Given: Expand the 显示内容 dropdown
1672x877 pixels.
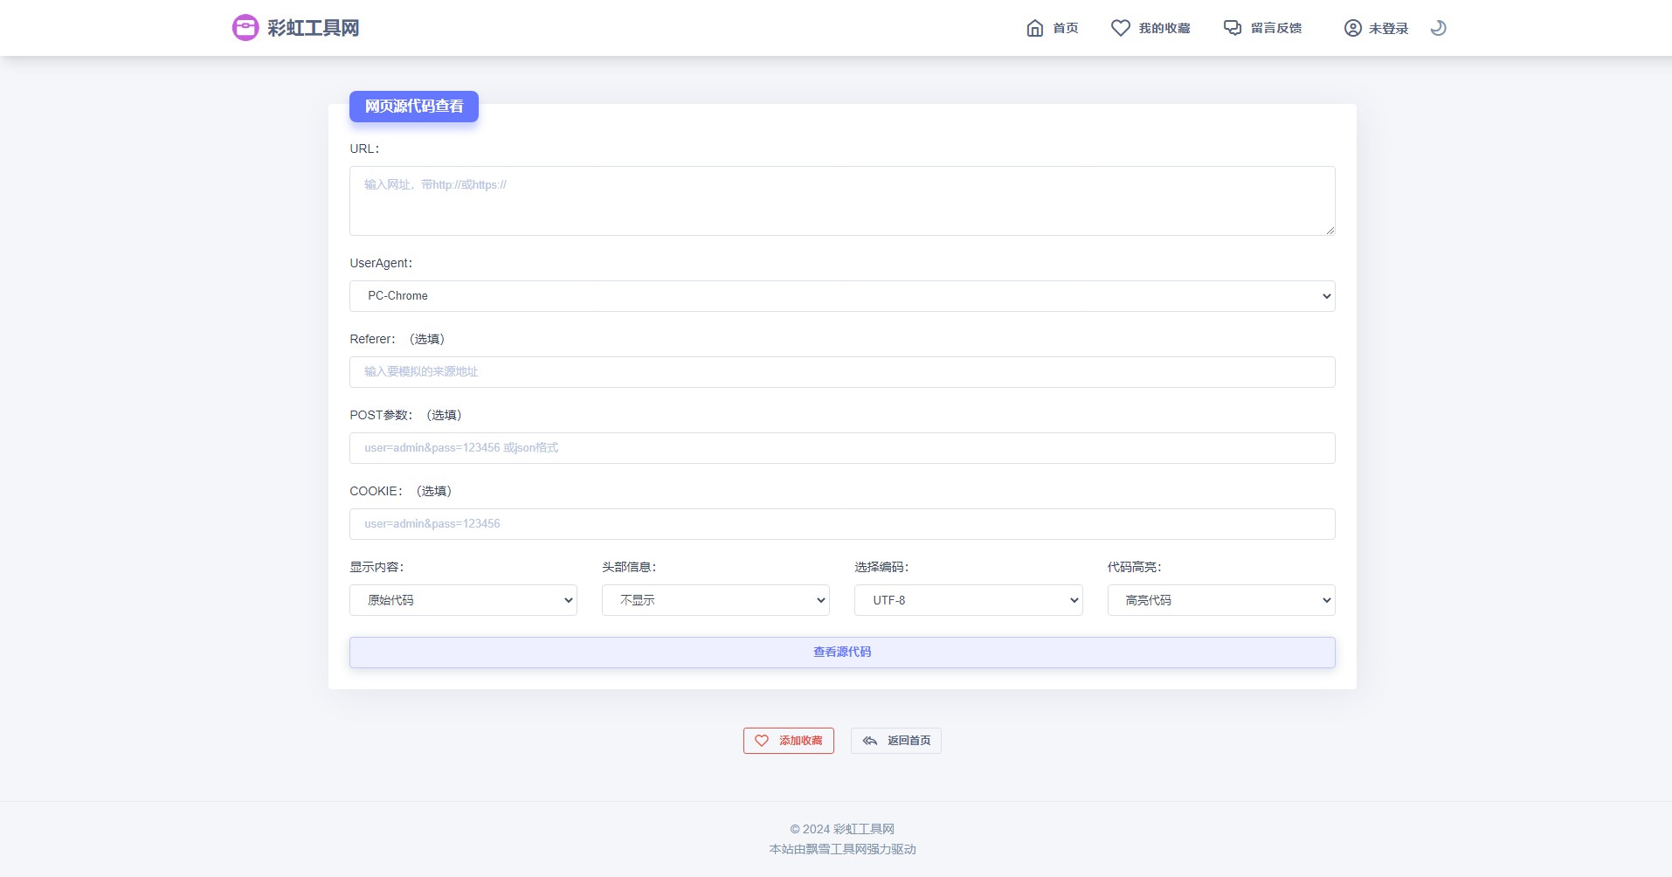Looking at the screenshot, I should pos(463,600).
